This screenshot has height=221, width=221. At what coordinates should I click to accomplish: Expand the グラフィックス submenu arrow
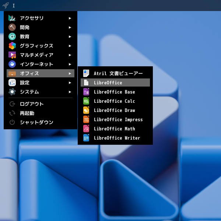coord(70,46)
